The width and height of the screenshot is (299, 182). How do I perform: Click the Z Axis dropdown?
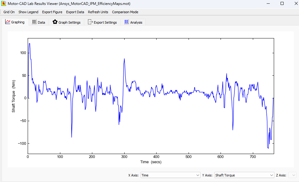pos(293,175)
